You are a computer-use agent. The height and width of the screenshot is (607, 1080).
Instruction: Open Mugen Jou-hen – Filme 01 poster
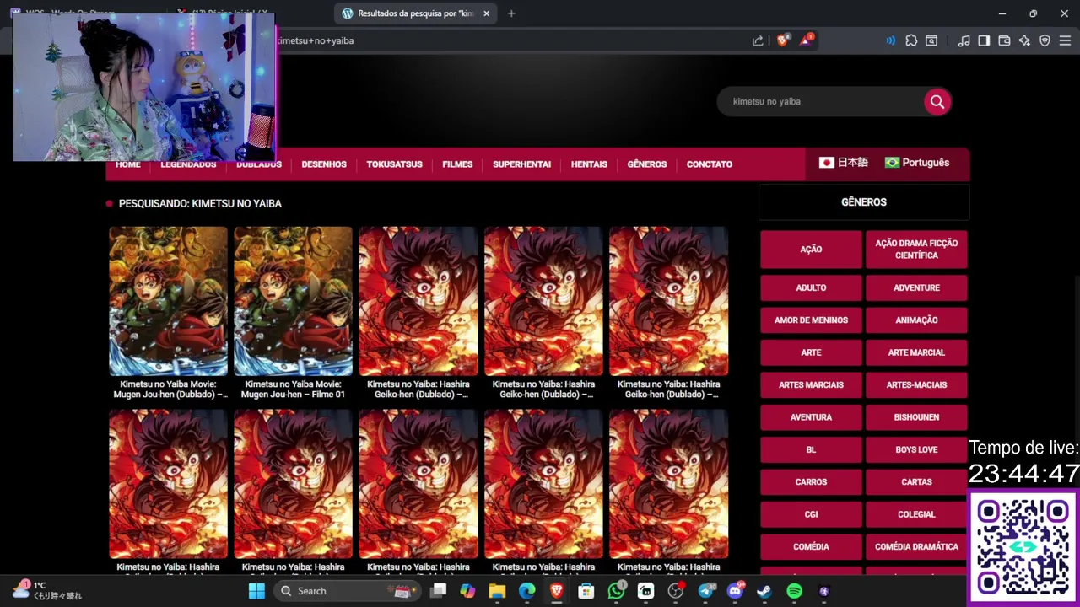pos(293,301)
